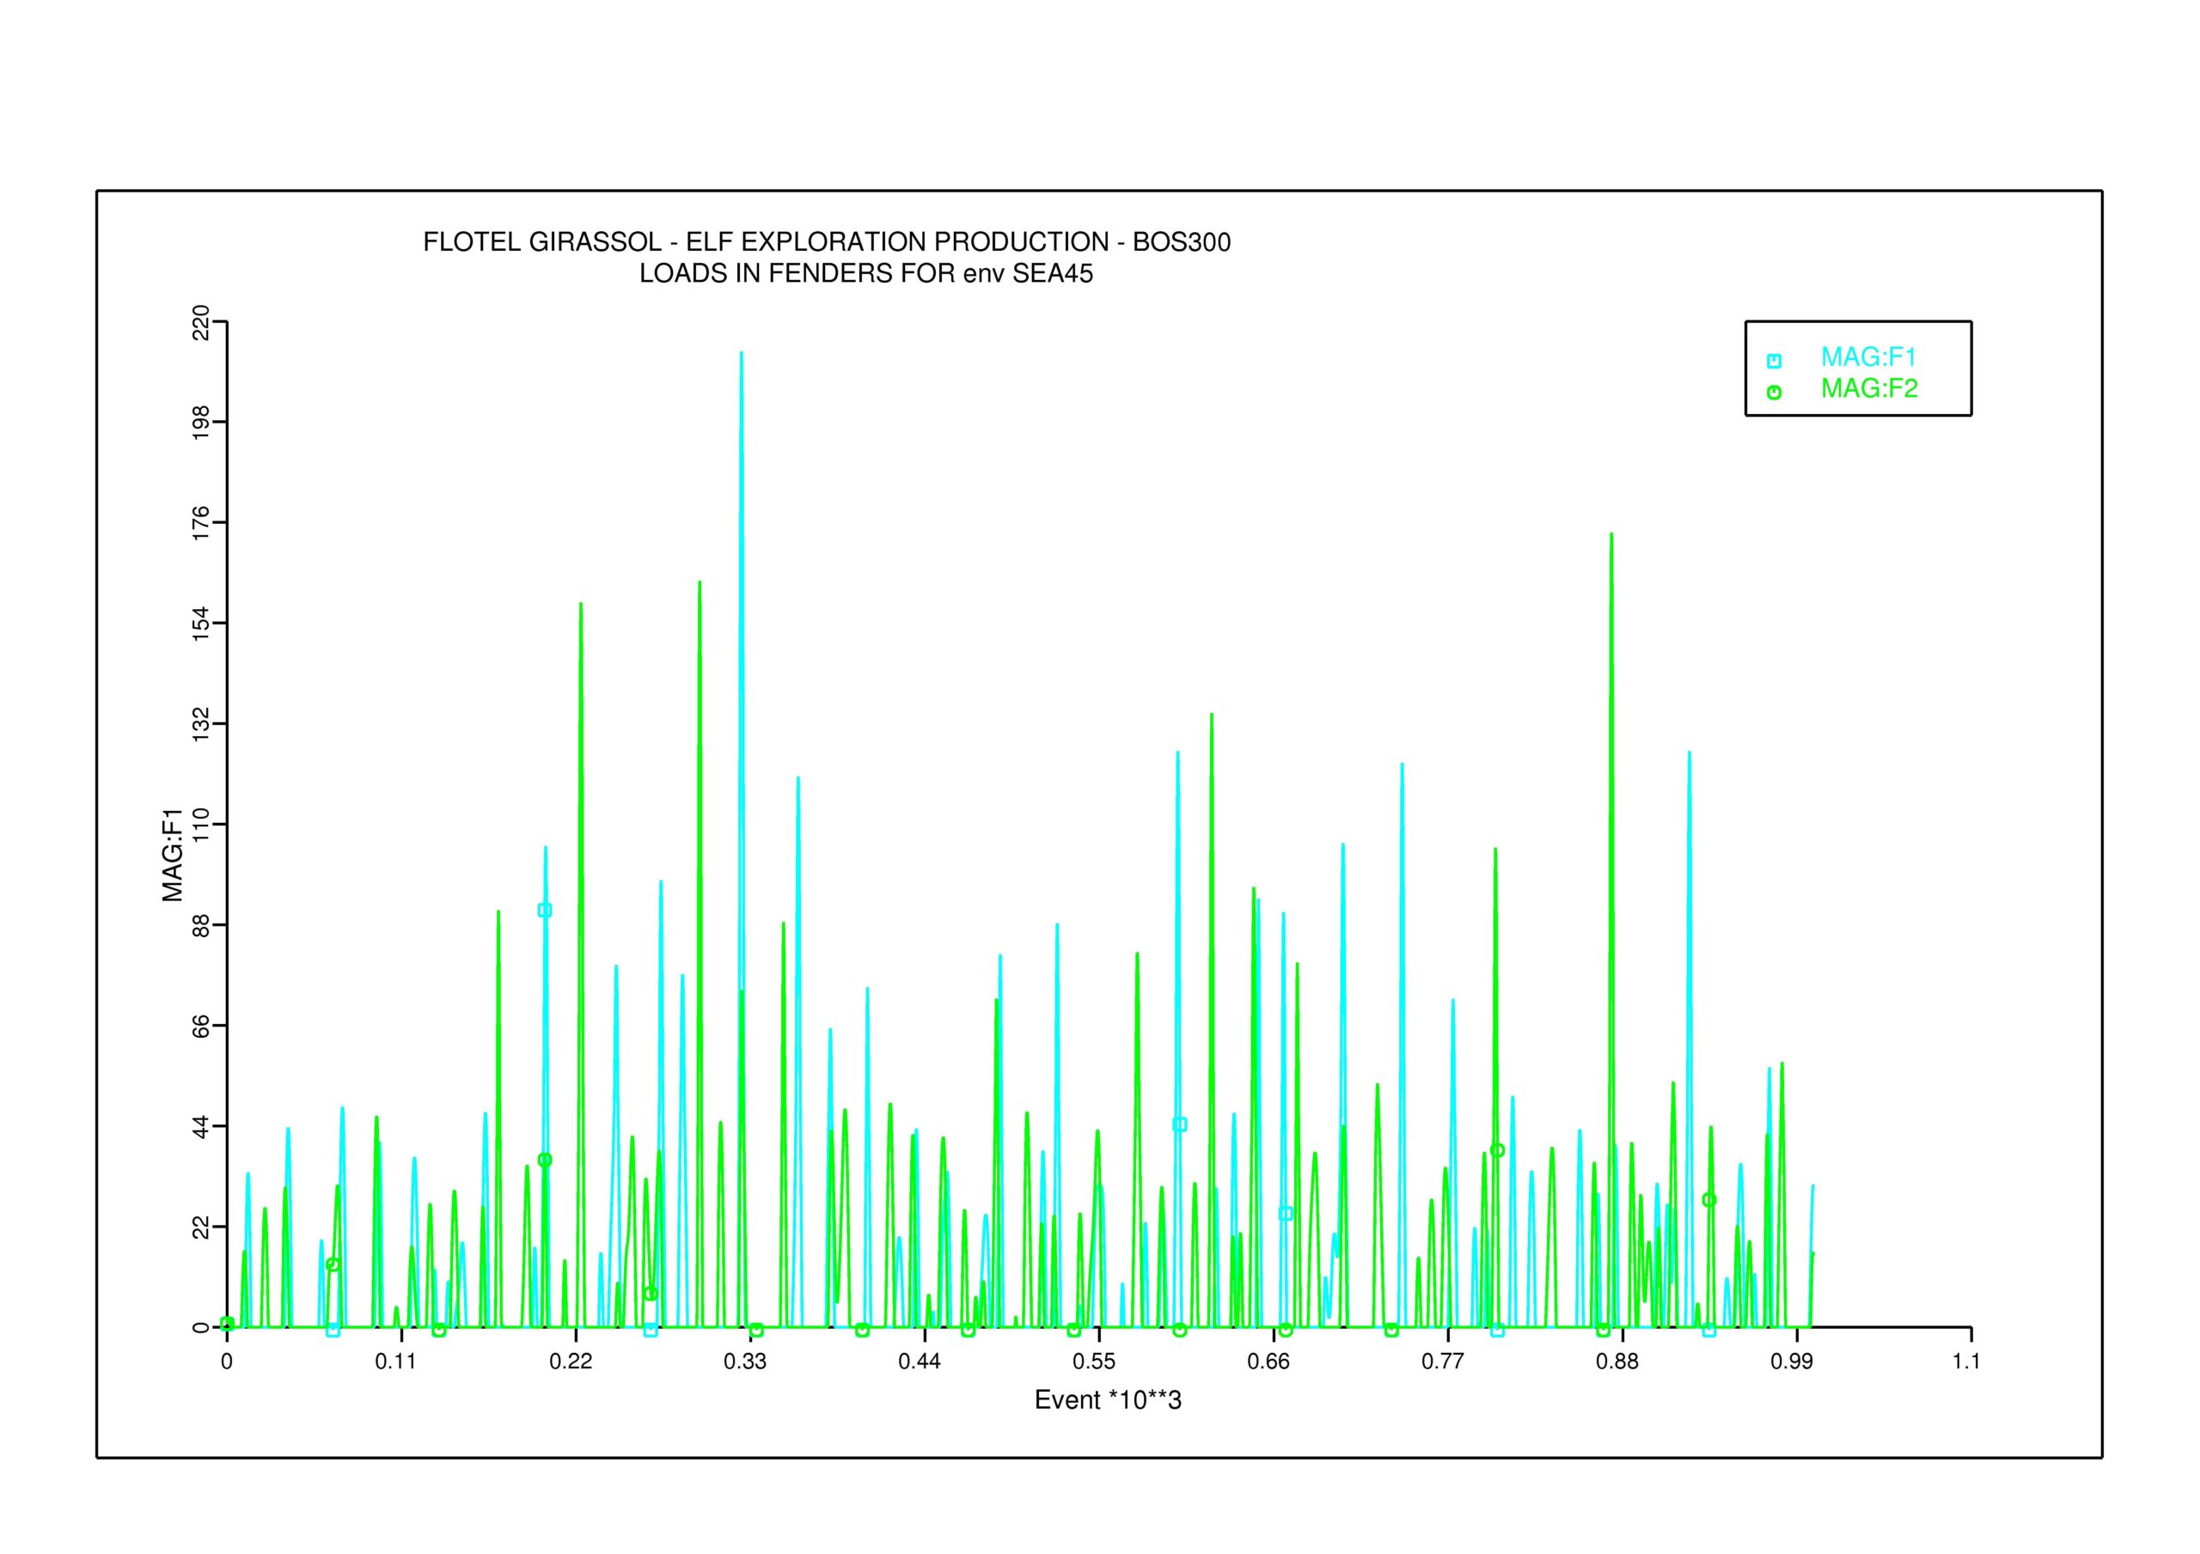The width and height of the screenshot is (2200, 1554).
Task: Click green circle marker below the 88-level cyan square
Action: (544, 1160)
